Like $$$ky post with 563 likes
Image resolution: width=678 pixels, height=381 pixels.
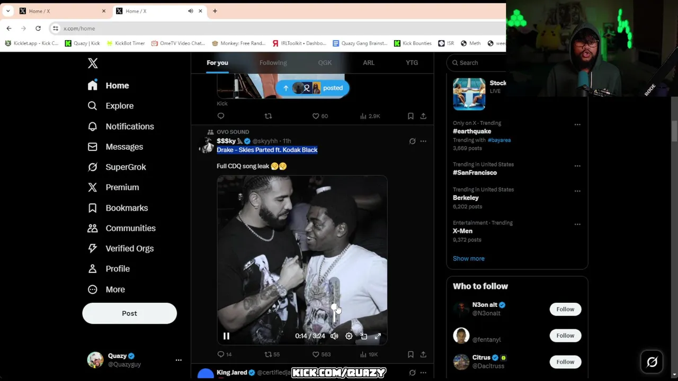(x=321, y=355)
